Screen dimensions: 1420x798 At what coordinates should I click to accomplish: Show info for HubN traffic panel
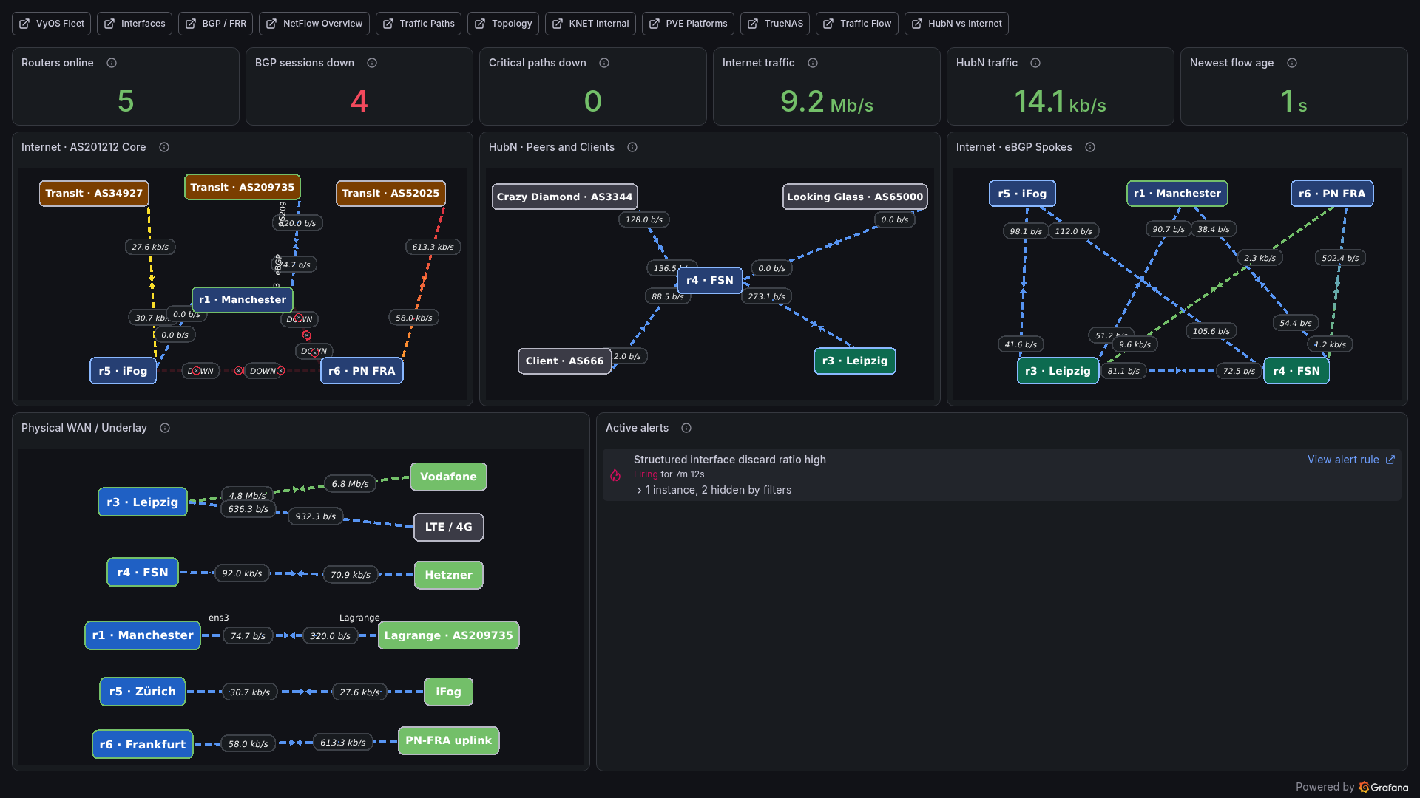(1035, 63)
